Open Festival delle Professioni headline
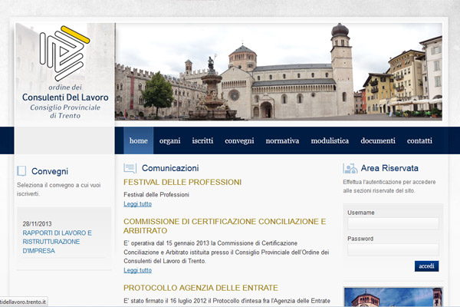The image size is (460, 307). point(182,183)
